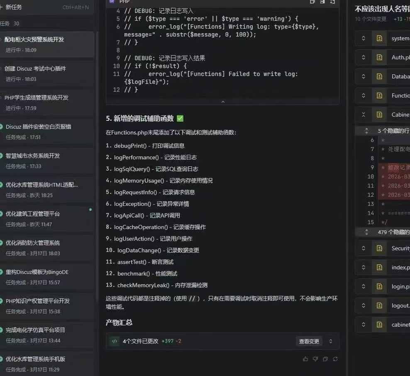This screenshot has width=410, height=376.
Task: Expand the Security file diff row
Action: [364, 248]
